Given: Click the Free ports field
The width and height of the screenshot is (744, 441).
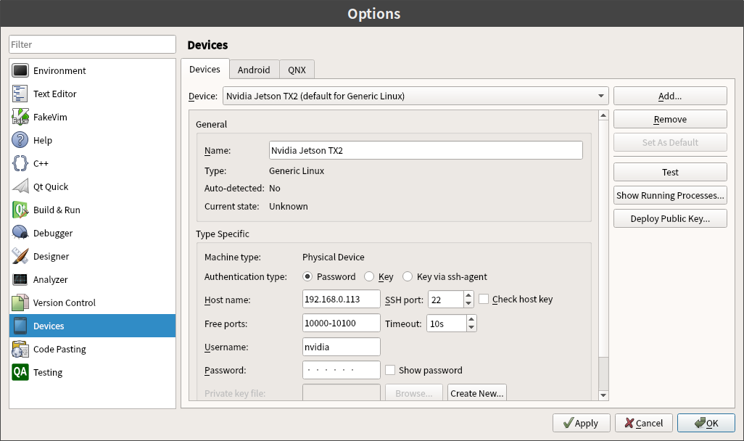Looking at the screenshot, I should tap(341, 323).
